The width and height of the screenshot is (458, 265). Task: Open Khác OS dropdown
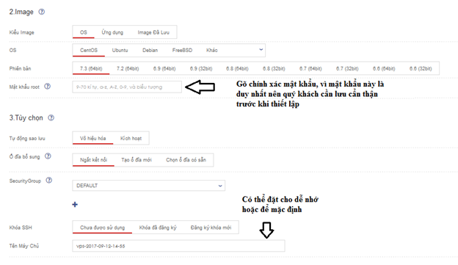click(212, 50)
